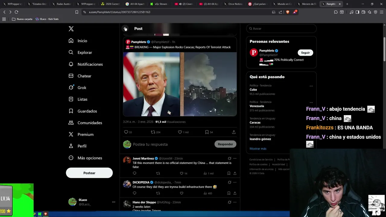
Task: Follow Pamphlets with the Seguir button
Action: [305, 53]
